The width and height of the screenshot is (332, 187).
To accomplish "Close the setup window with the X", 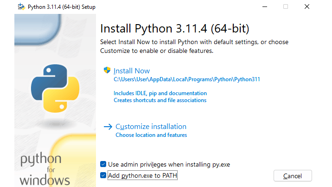I will (x=307, y=6).
